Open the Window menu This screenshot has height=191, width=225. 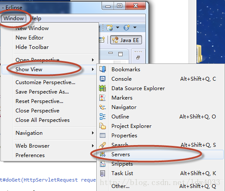[13, 18]
